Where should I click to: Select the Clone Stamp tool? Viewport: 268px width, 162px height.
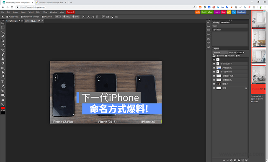(x=3, y=59)
